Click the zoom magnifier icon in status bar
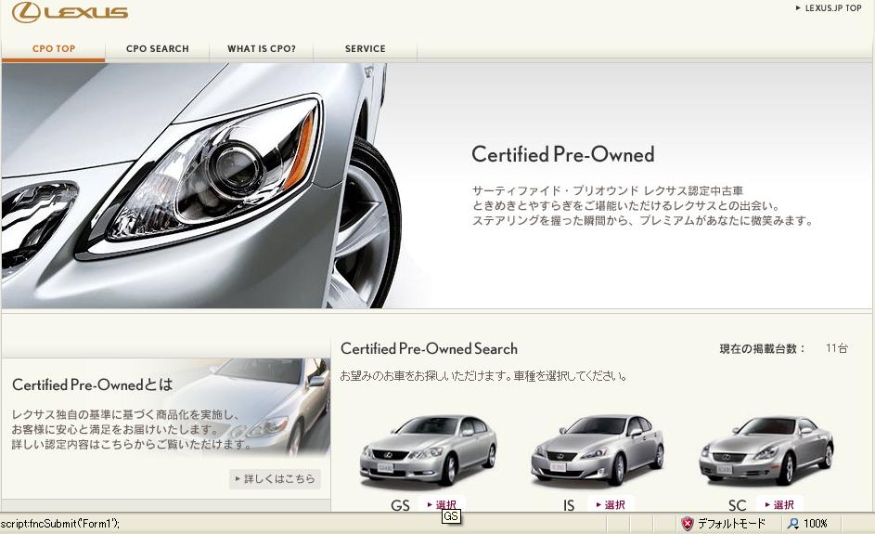This screenshot has width=875, height=534. (792, 524)
